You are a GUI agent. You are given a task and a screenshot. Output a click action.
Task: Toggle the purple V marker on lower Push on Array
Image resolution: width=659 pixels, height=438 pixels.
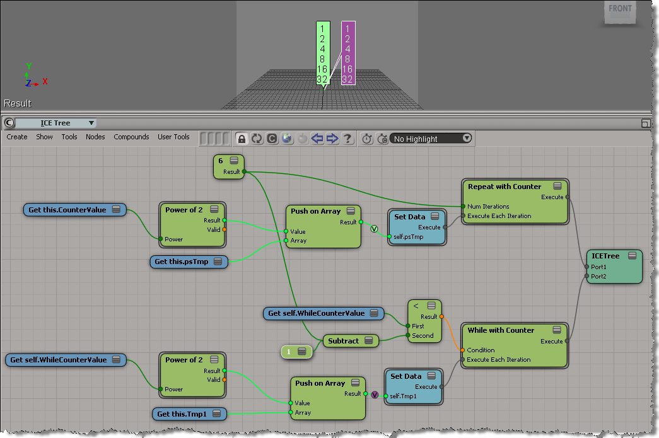coord(375,395)
